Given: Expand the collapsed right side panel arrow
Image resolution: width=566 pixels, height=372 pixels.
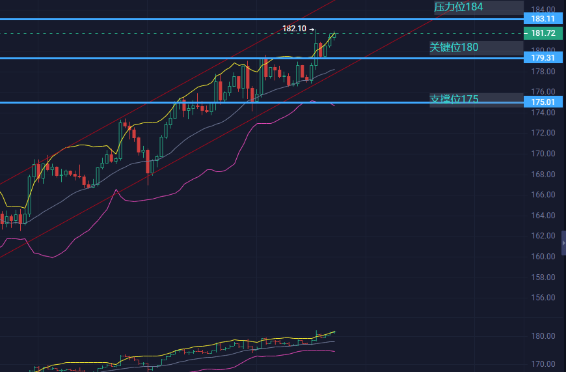Looking at the screenshot, I should pos(563,243).
